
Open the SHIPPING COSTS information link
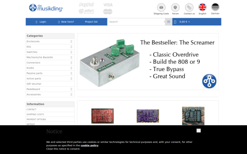[35, 115]
